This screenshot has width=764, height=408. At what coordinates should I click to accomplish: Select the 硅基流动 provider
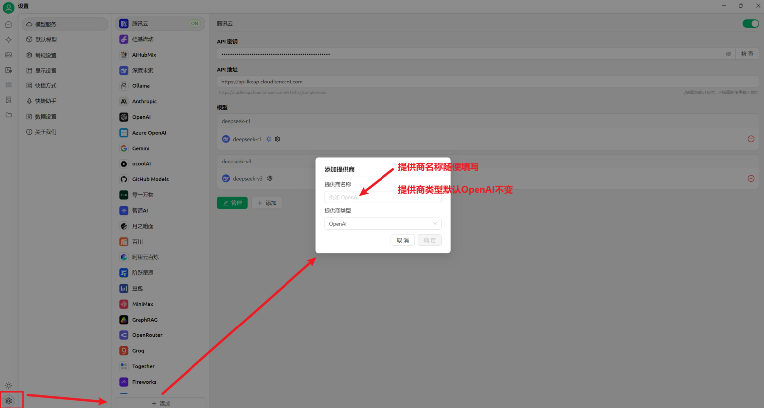[x=160, y=39]
